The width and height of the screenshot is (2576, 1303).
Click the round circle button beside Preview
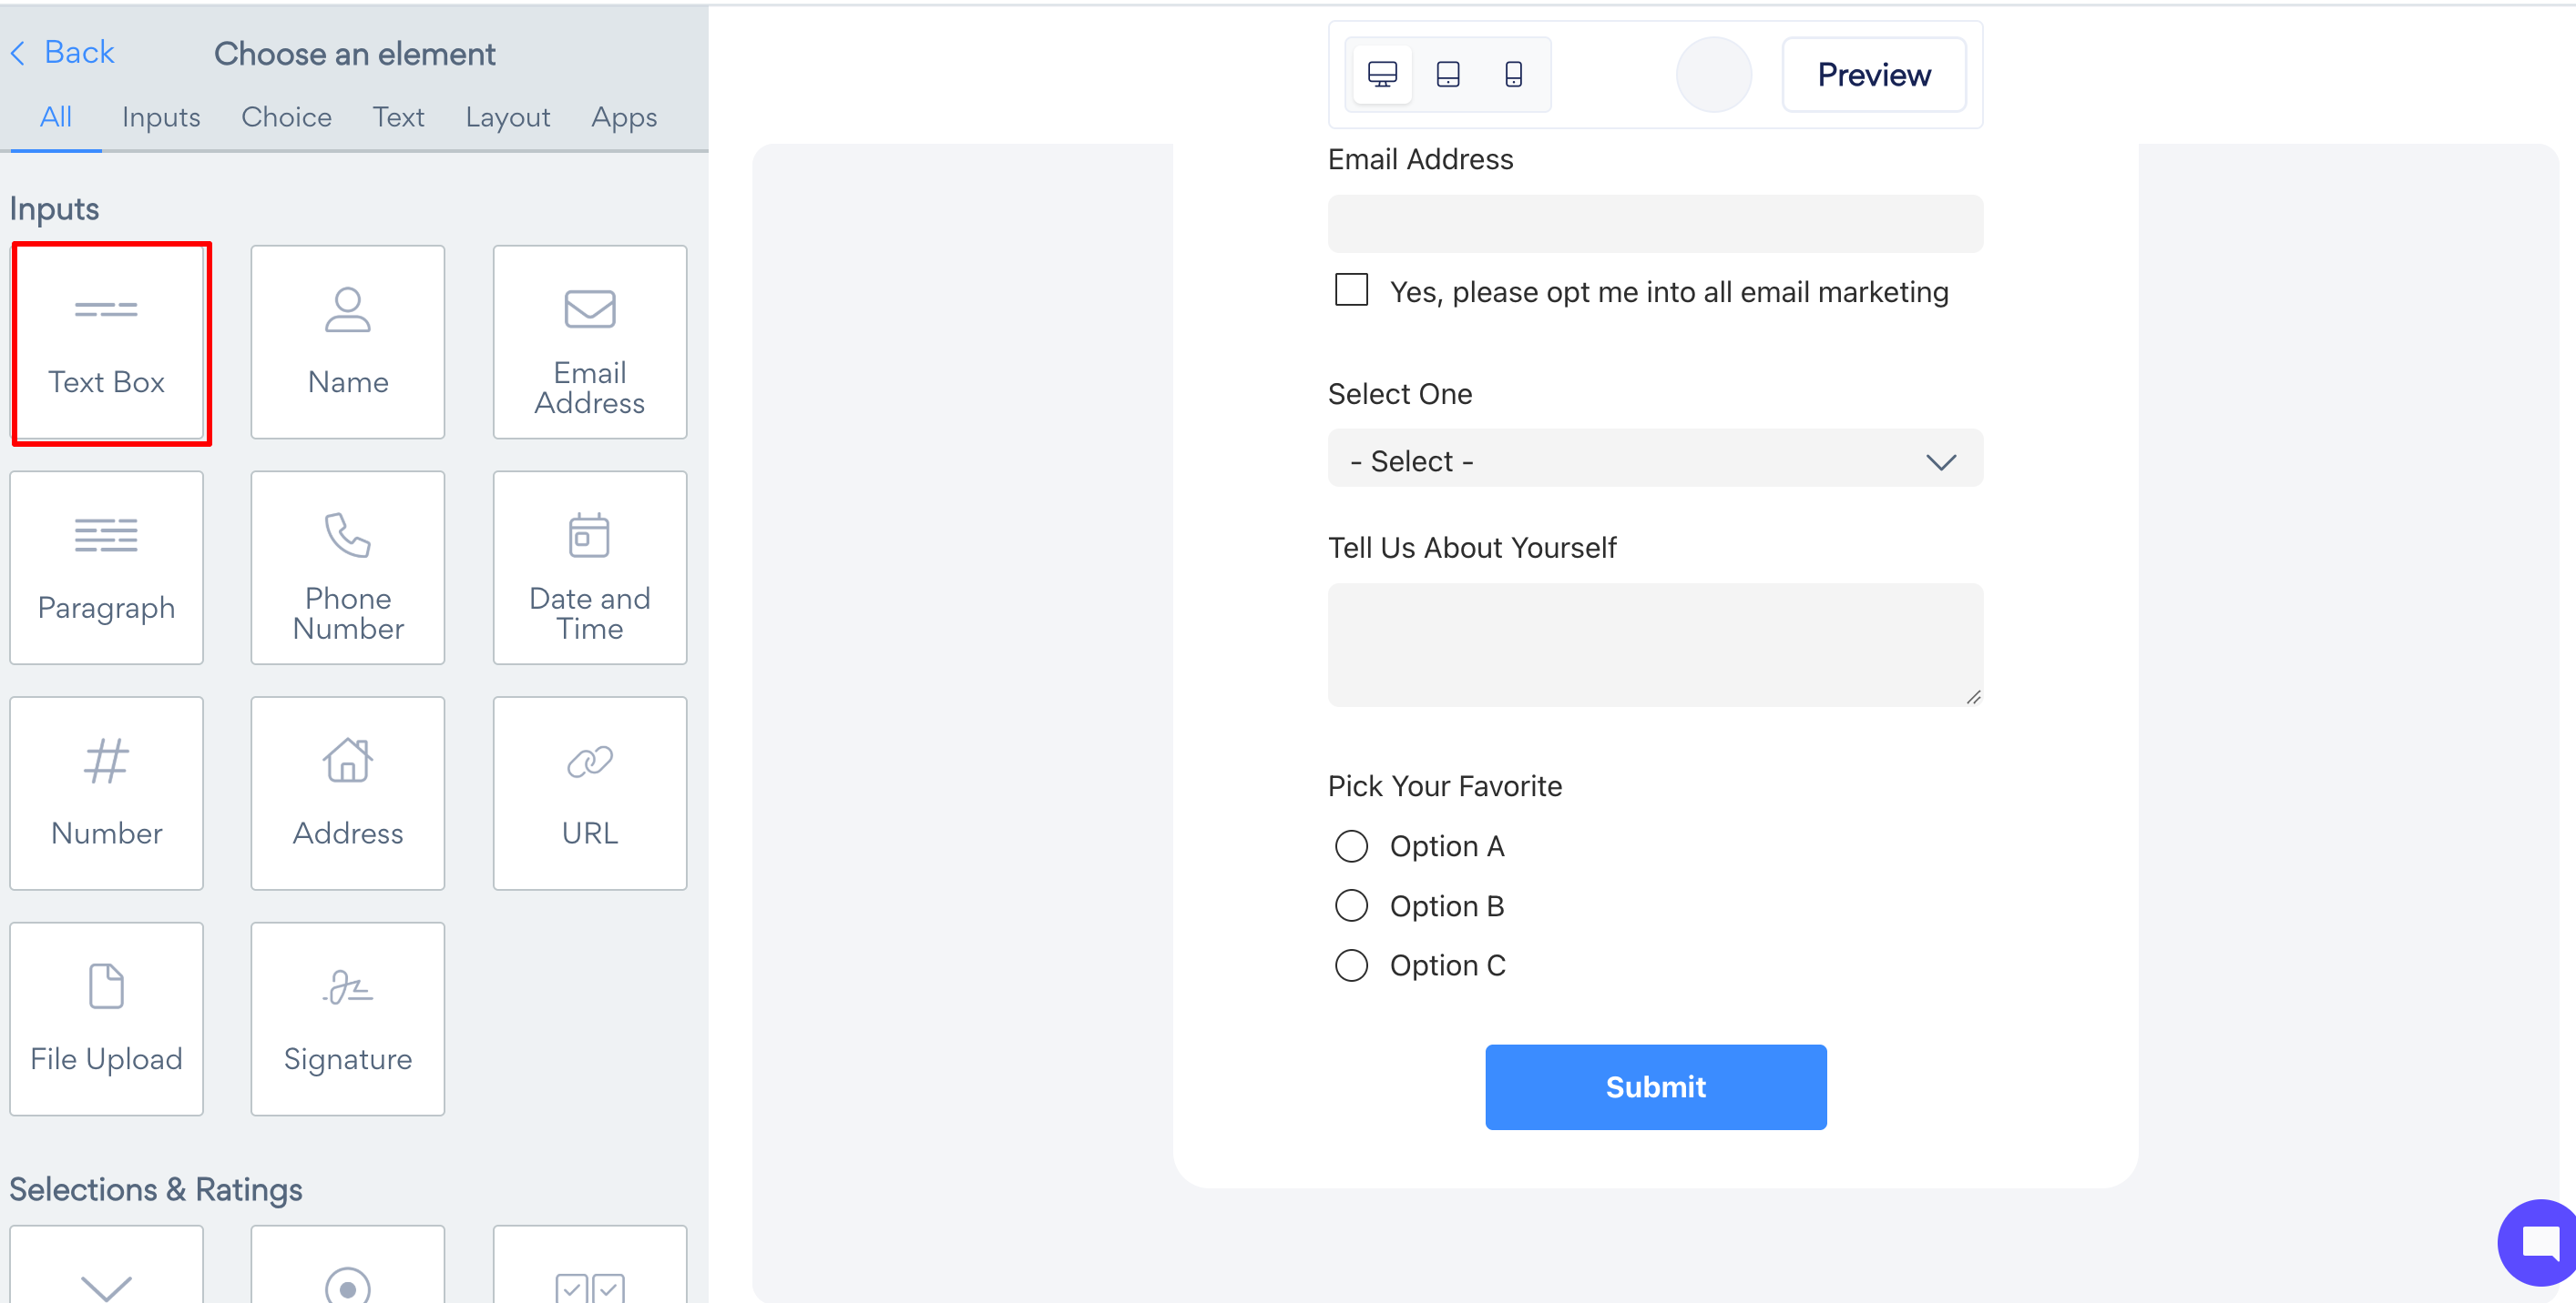1714,75
